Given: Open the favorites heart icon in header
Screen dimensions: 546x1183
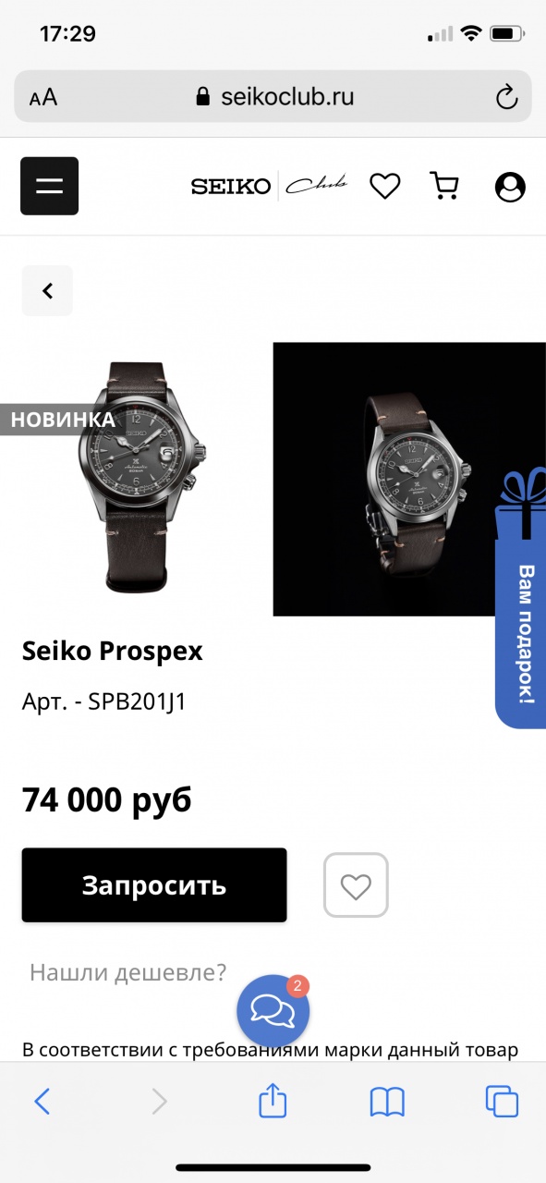Looking at the screenshot, I should click(384, 186).
